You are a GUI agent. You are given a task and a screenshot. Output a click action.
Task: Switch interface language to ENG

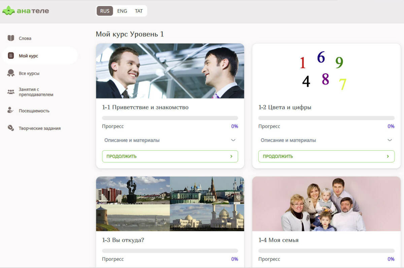[122, 11]
